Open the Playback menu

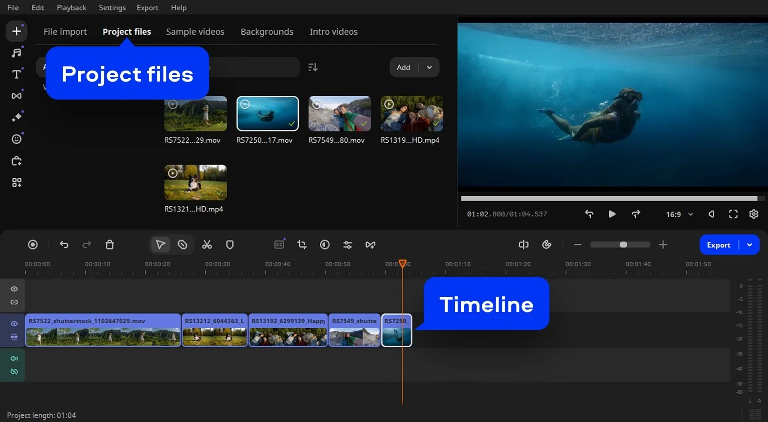(71, 8)
